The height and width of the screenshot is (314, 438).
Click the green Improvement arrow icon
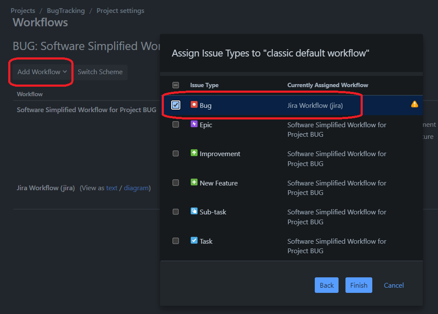point(194,153)
